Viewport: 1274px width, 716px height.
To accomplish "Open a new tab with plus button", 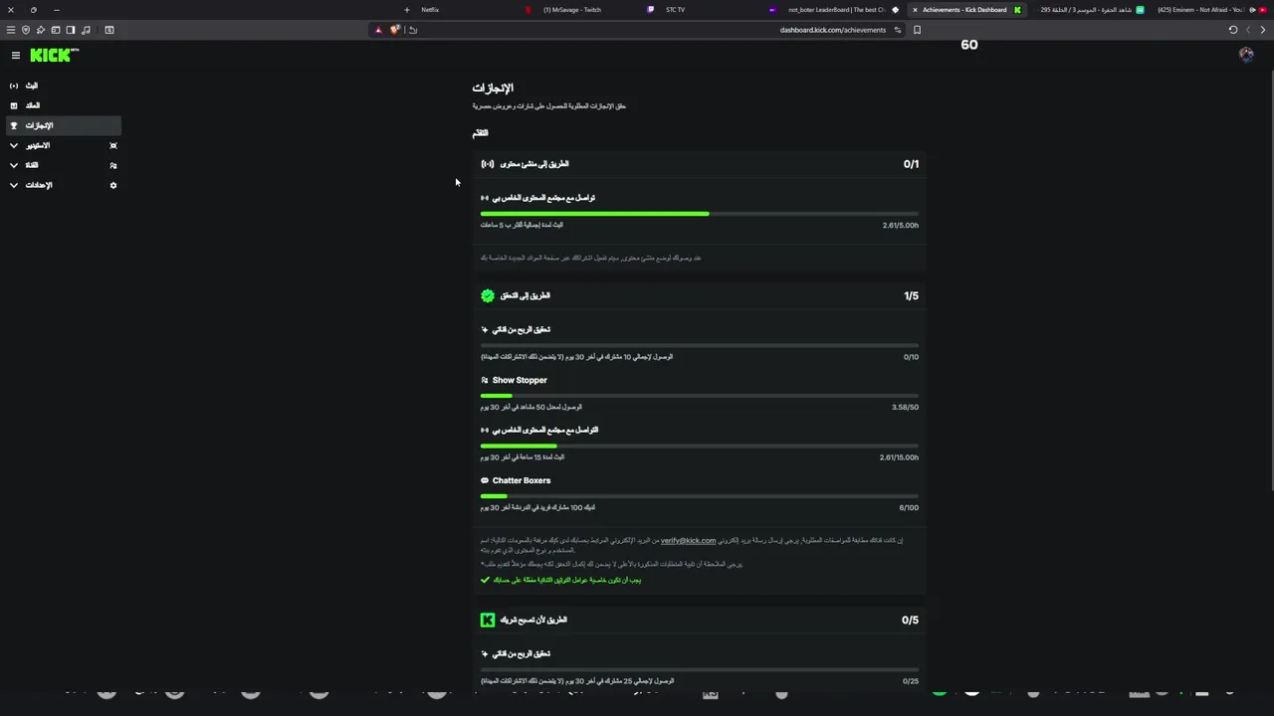I will [x=406, y=10].
